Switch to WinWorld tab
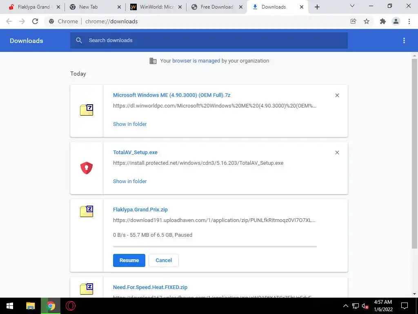Viewport: 418px width, 314px height. [x=157, y=7]
